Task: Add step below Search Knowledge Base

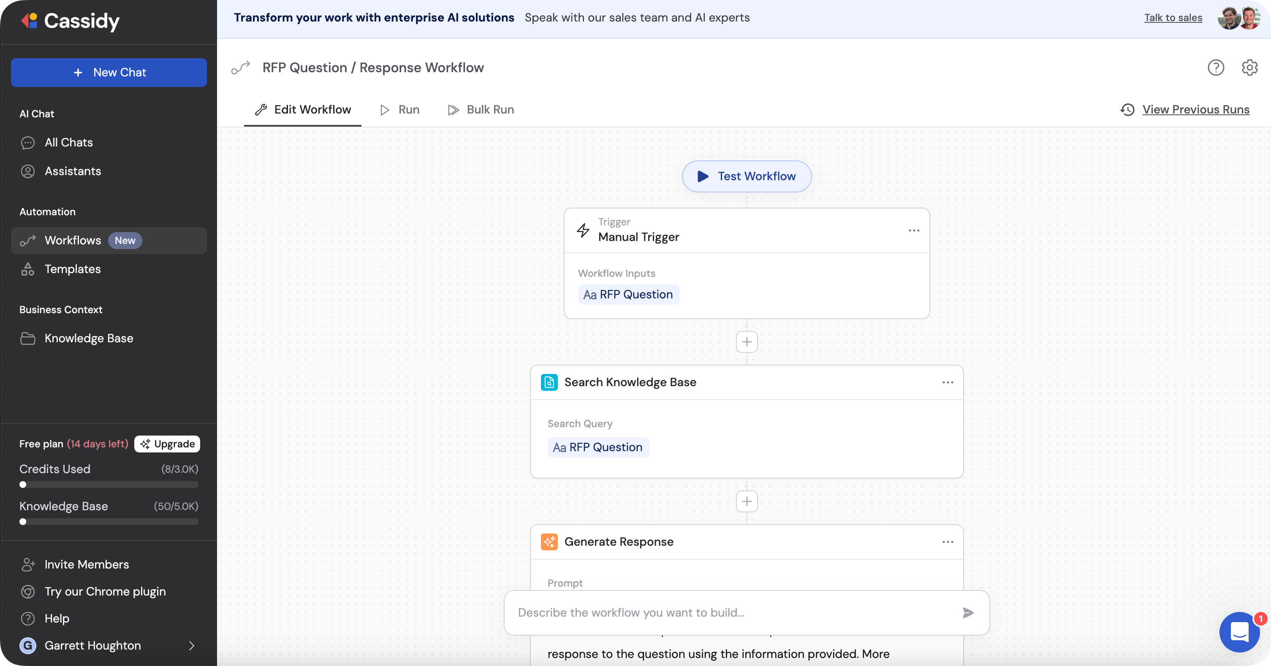Action: click(747, 502)
